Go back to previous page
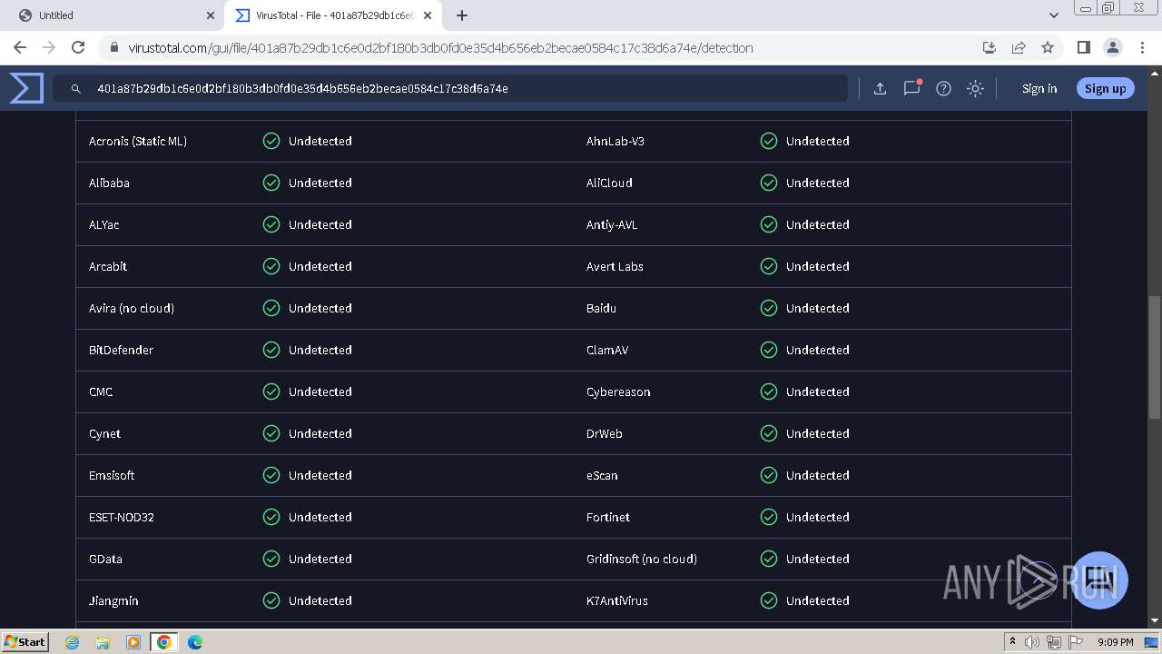Viewport: 1162px width, 654px height. point(20,47)
